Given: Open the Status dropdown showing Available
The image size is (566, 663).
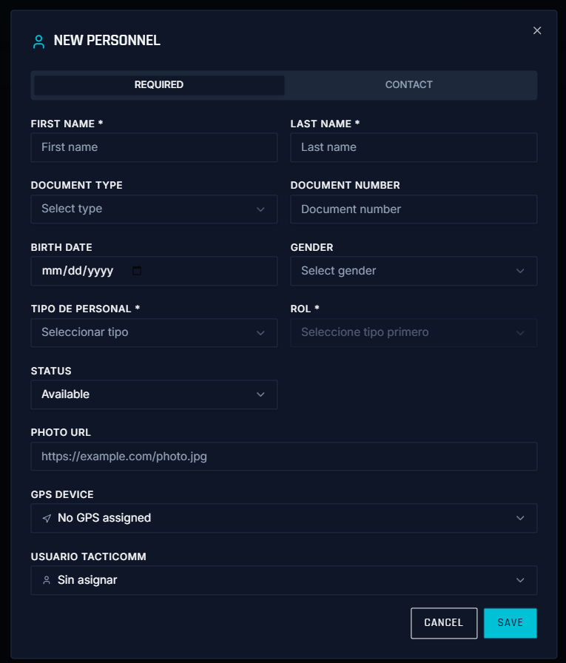Looking at the screenshot, I should tap(154, 394).
